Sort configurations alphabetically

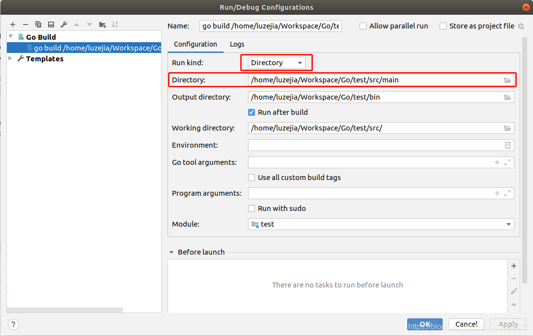coord(115,25)
